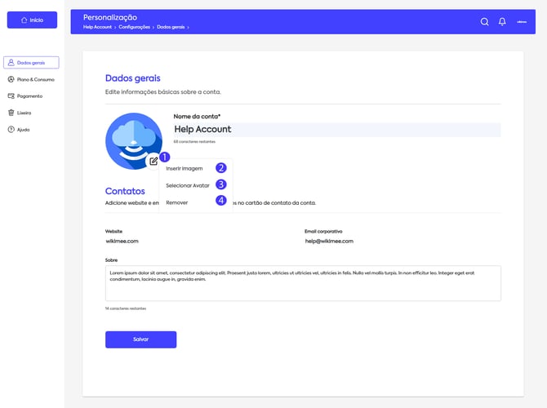Click the Salvar button
Viewport: 547px width, 408px height.
pyautogui.click(x=140, y=339)
